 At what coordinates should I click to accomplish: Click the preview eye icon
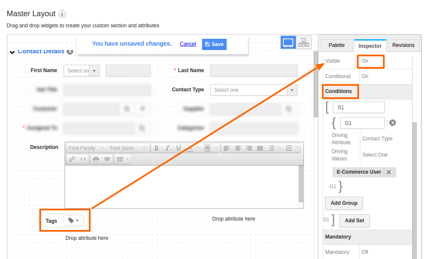107,159
